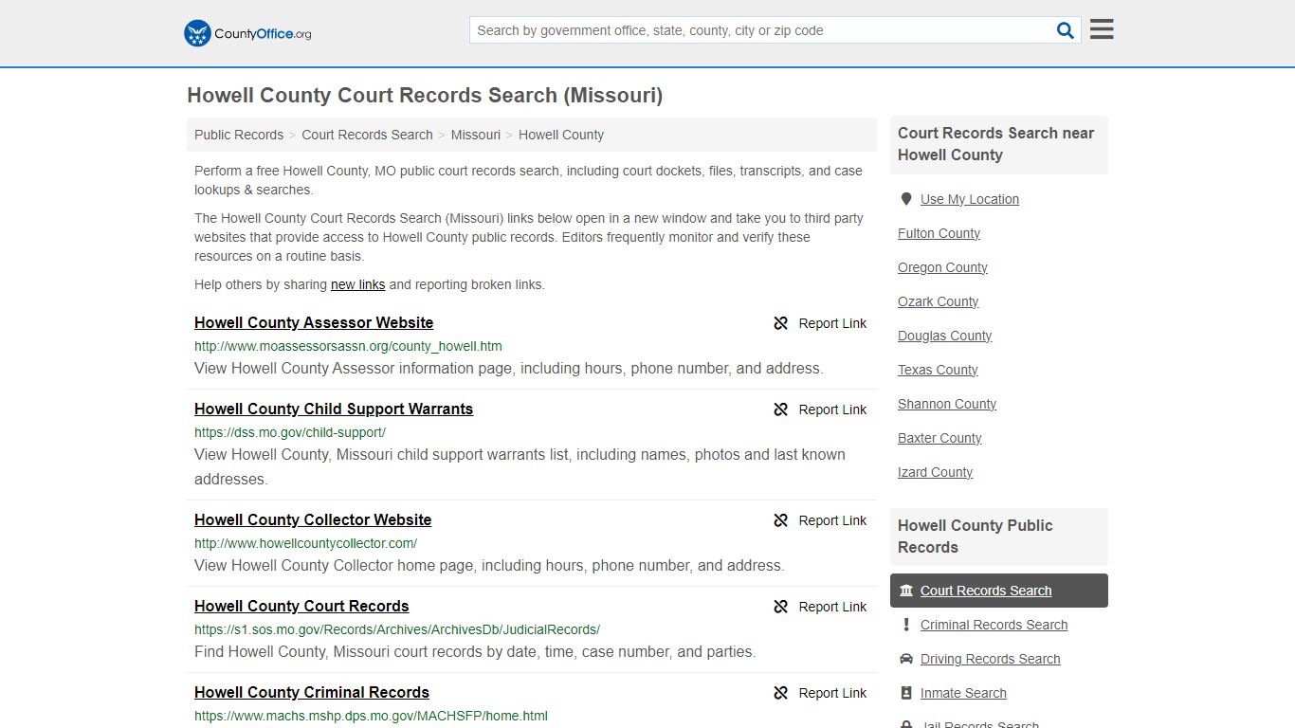This screenshot has width=1295, height=728.
Task: Open the hamburger menu
Action: [x=1102, y=29]
